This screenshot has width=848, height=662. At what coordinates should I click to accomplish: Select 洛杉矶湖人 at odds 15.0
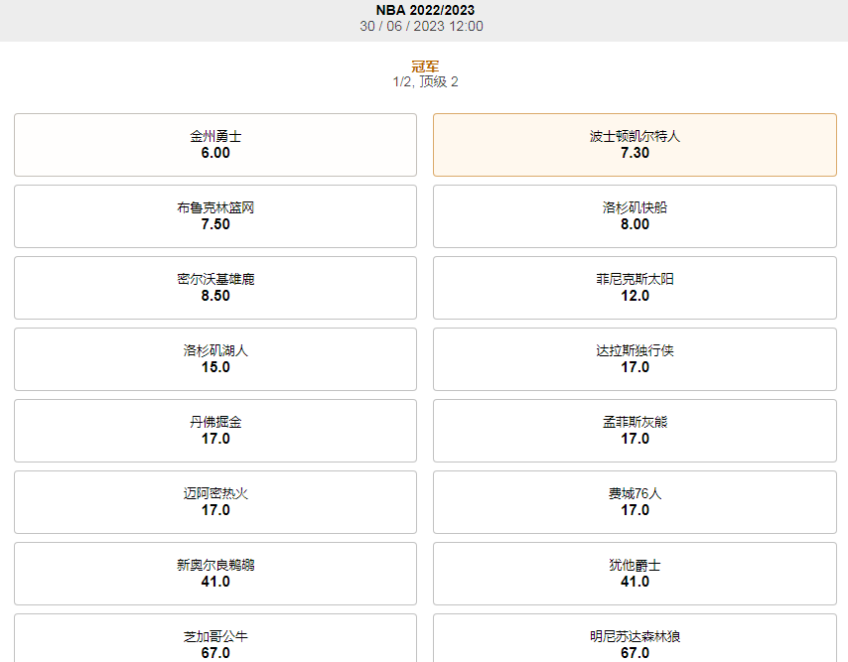214,359
